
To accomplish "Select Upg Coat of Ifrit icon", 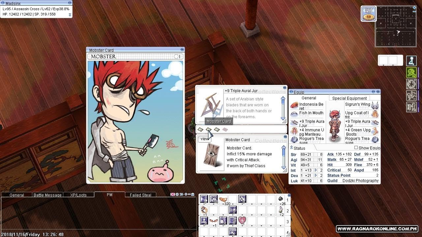I will pyautogui.click(x=375, y=114).
